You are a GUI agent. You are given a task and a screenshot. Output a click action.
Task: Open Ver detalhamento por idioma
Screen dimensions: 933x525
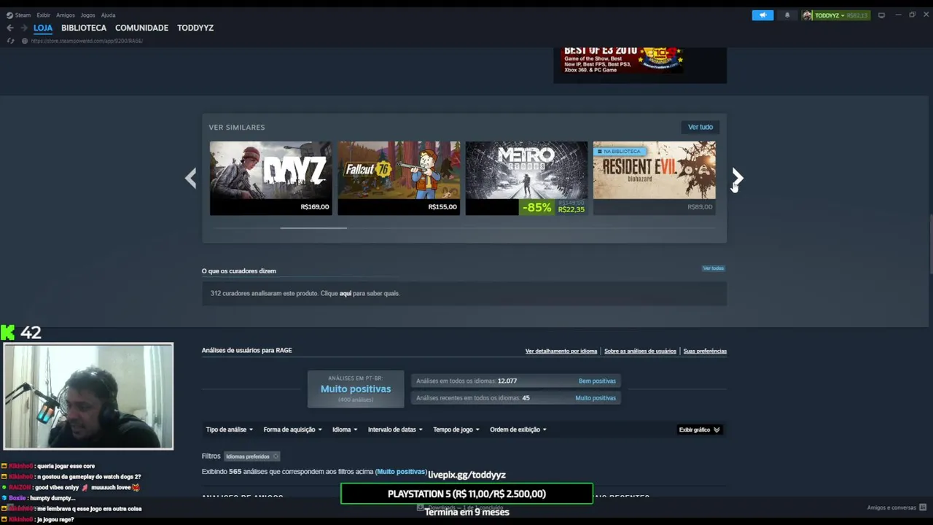pyautogui.click(x=561, y=351)
